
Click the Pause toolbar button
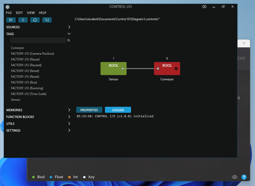point(23,20)
